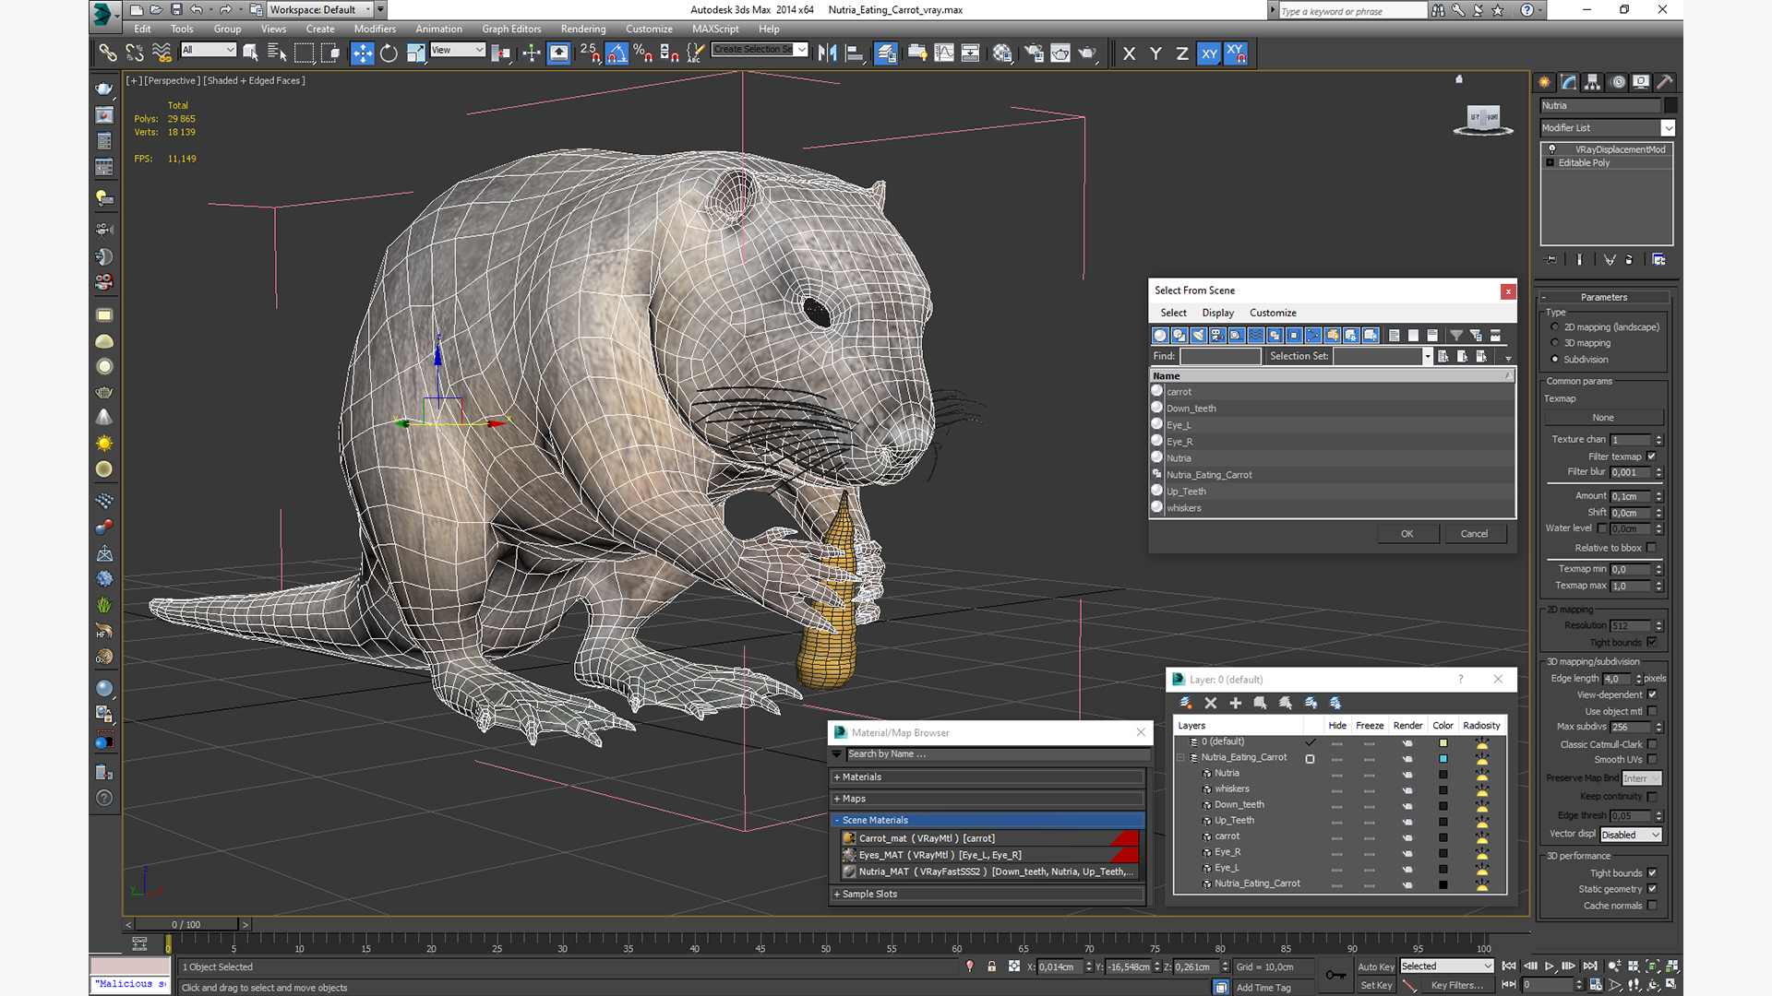Open the Hierarchy command panel tab

pyautogui.click(x=1592, y=82)
